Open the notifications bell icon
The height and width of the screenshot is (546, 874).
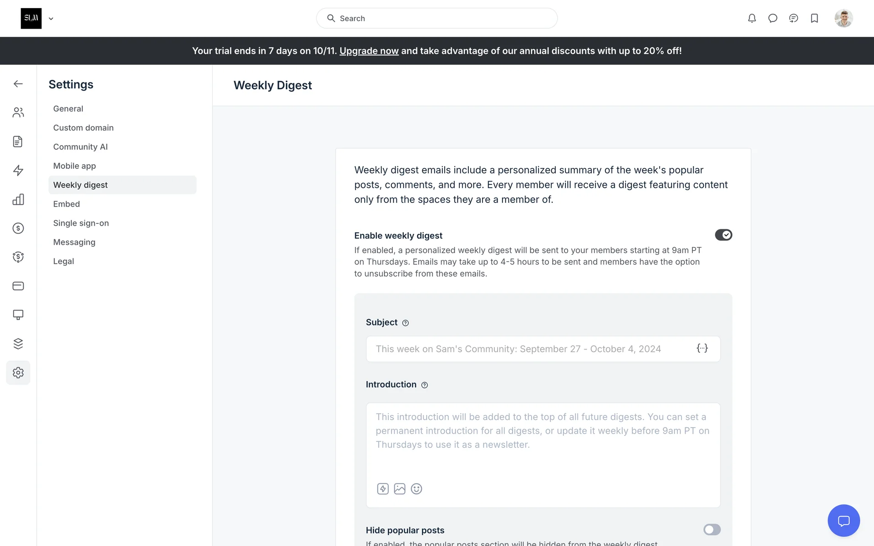[752, 18]
